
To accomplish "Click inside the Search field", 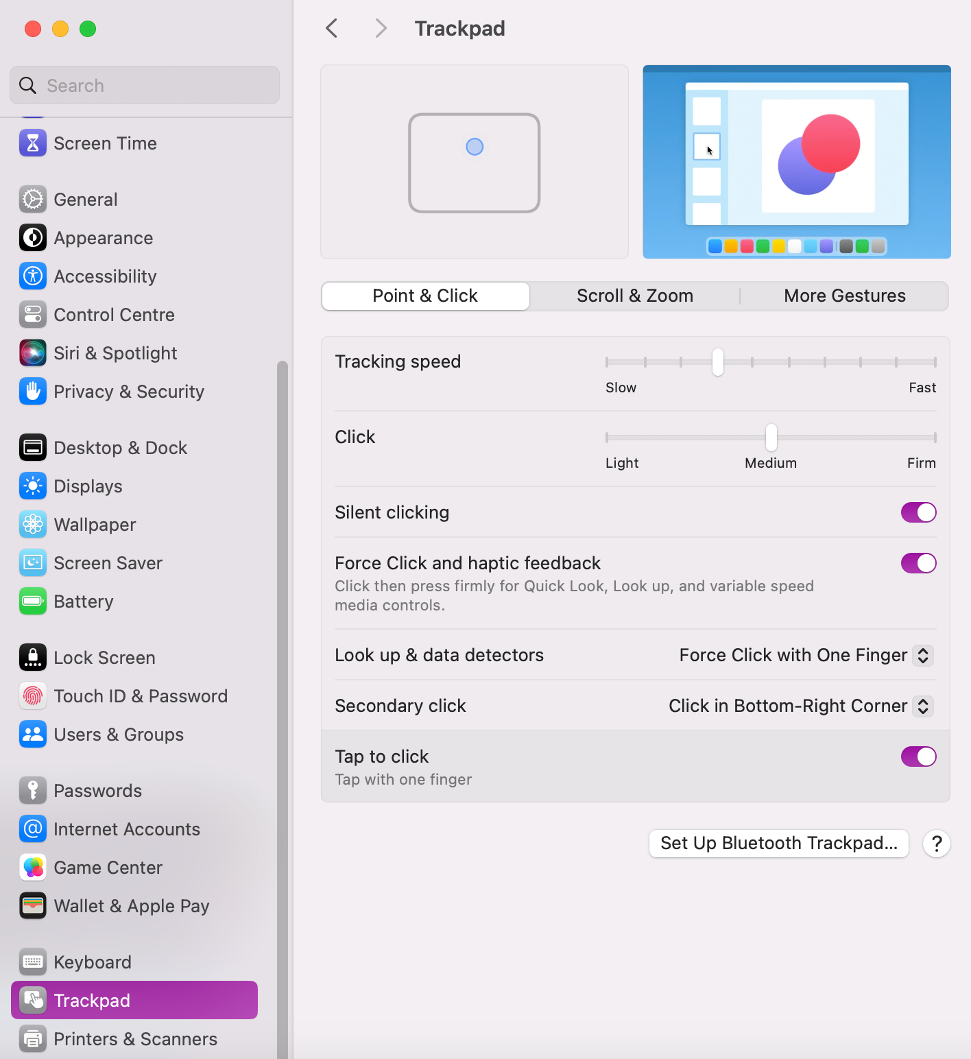I will point(144,85).
